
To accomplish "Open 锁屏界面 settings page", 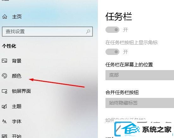I will pyautogui.click(x=21, y=91).
